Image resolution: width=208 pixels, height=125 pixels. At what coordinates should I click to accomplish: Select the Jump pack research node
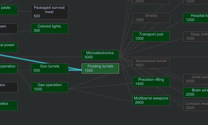[x=195, y=79]
